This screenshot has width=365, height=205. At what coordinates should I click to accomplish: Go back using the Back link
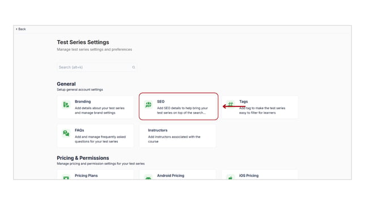point(21,29)
